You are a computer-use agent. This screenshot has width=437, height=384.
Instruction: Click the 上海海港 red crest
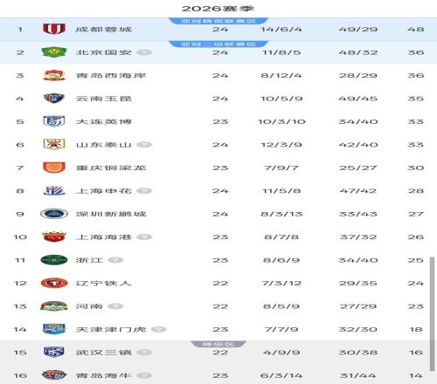tap(54, 237)
